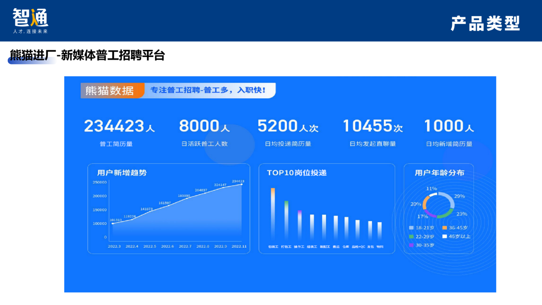Click the 29% donut segment label

click(x=460, y=196)
